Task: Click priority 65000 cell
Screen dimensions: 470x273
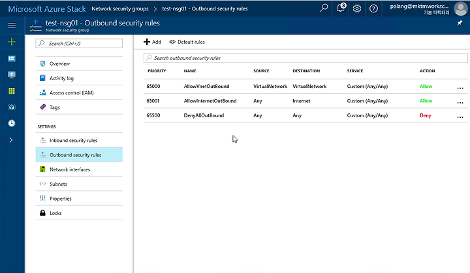Action: (x=153, y=86)
